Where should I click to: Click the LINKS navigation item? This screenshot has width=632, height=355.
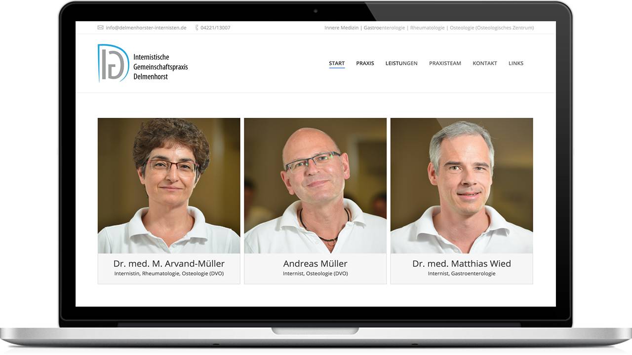point(516,63)
